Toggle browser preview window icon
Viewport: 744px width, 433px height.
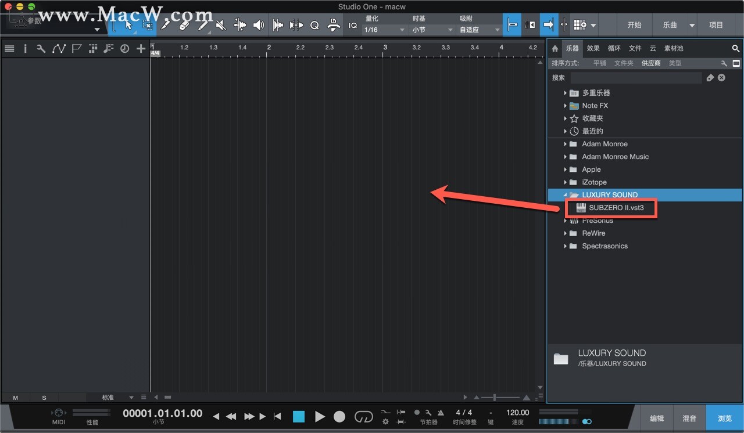tap(736, 63)
